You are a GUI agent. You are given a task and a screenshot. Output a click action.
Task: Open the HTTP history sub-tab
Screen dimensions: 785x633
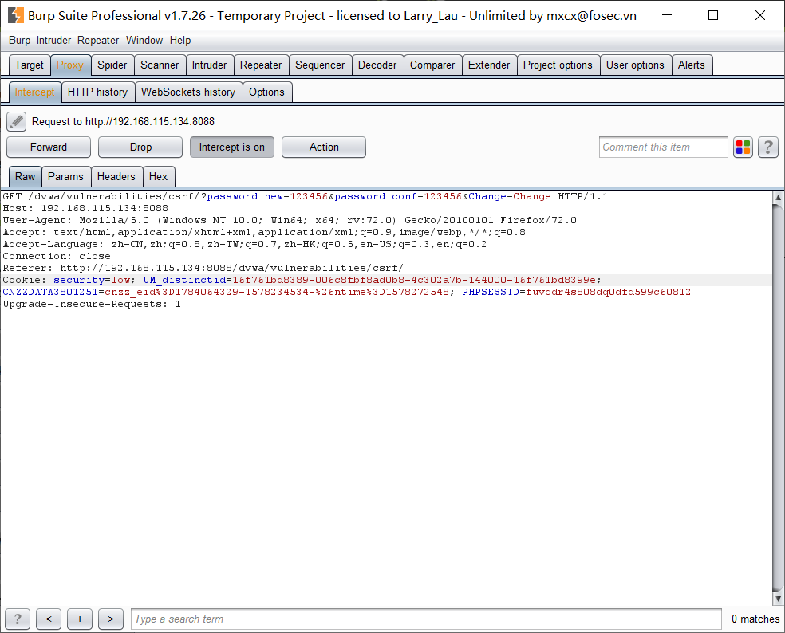97,92
